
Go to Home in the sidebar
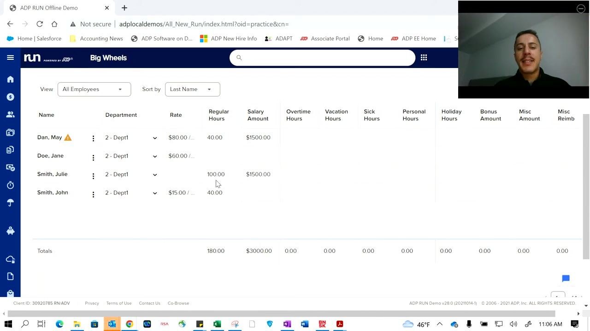coord(11,80)
